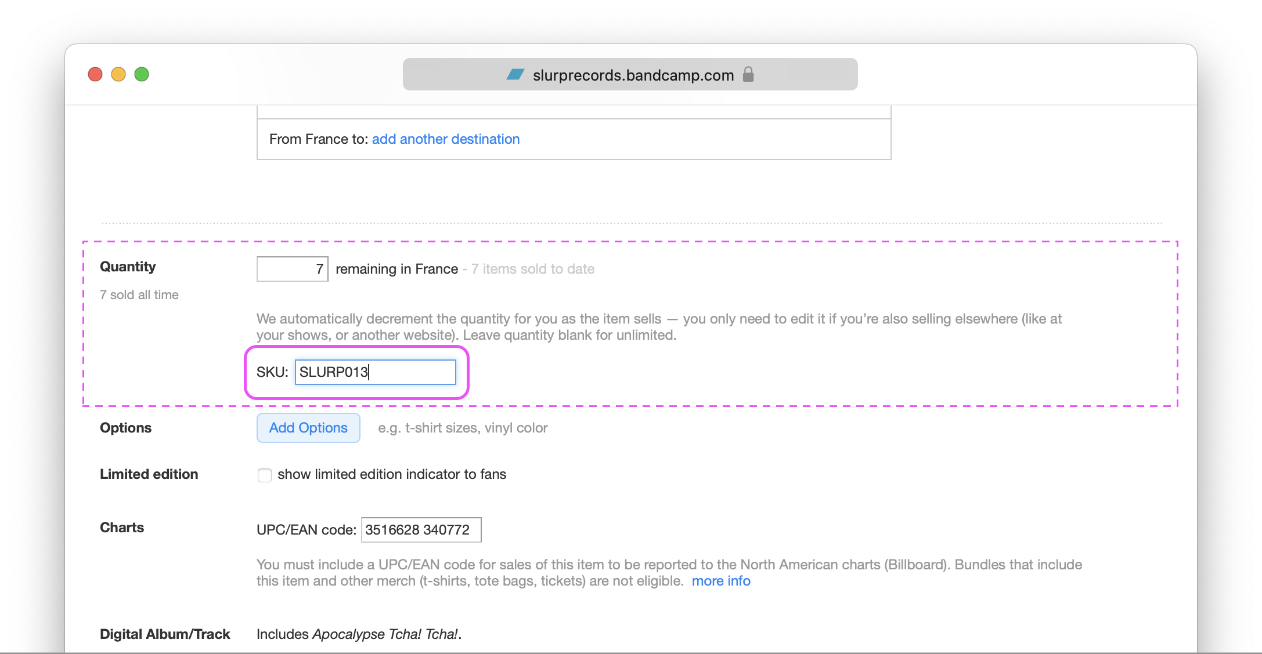Image resolution: width=1262 pixels, height=654 pixels.
Task: Click the 'add another destination' link
Action: (x=445, y=139)
